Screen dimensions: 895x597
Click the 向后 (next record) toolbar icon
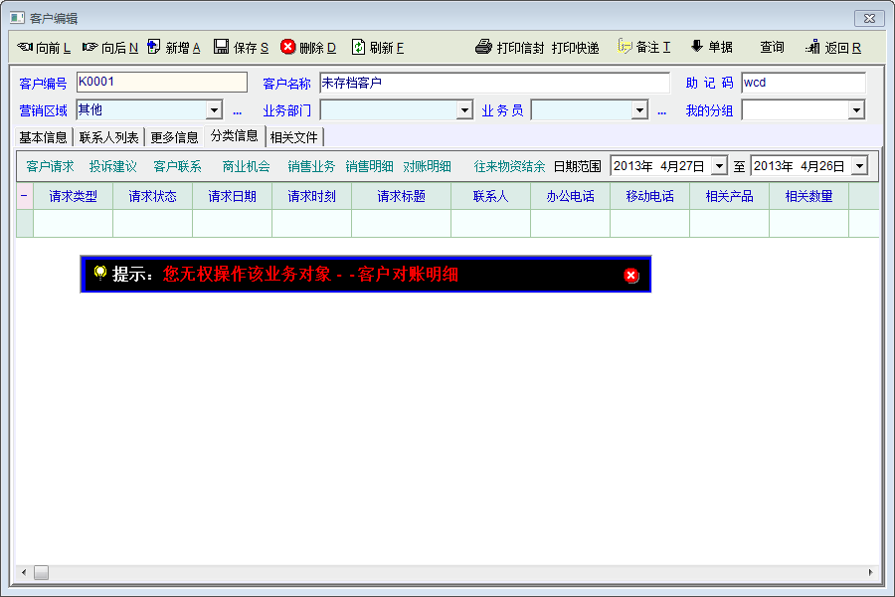(x=89, y=47)
